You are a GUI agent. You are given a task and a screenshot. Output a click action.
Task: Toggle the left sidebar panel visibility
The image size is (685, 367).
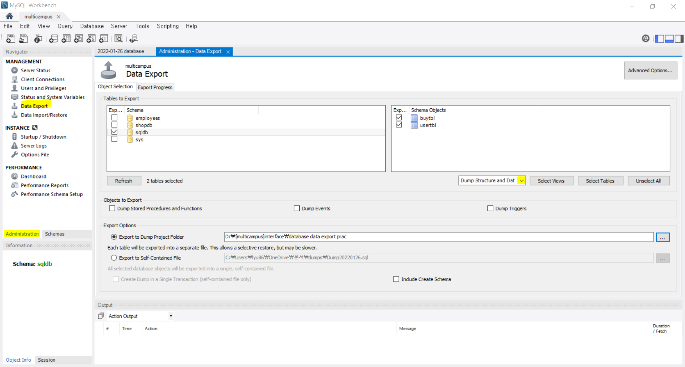pos(660,39)
